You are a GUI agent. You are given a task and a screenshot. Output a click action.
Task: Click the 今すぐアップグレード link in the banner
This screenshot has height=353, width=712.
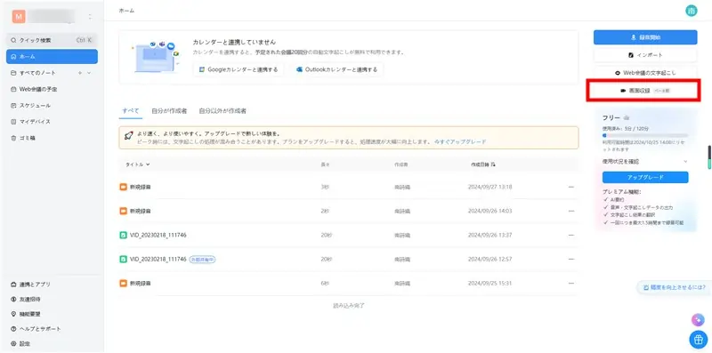460,142
